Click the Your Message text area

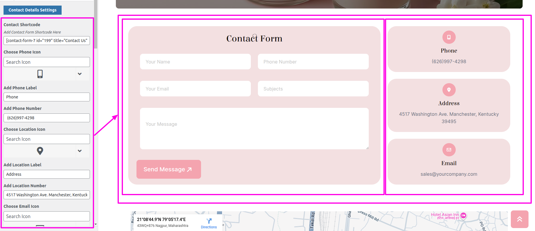coord(254,128)
